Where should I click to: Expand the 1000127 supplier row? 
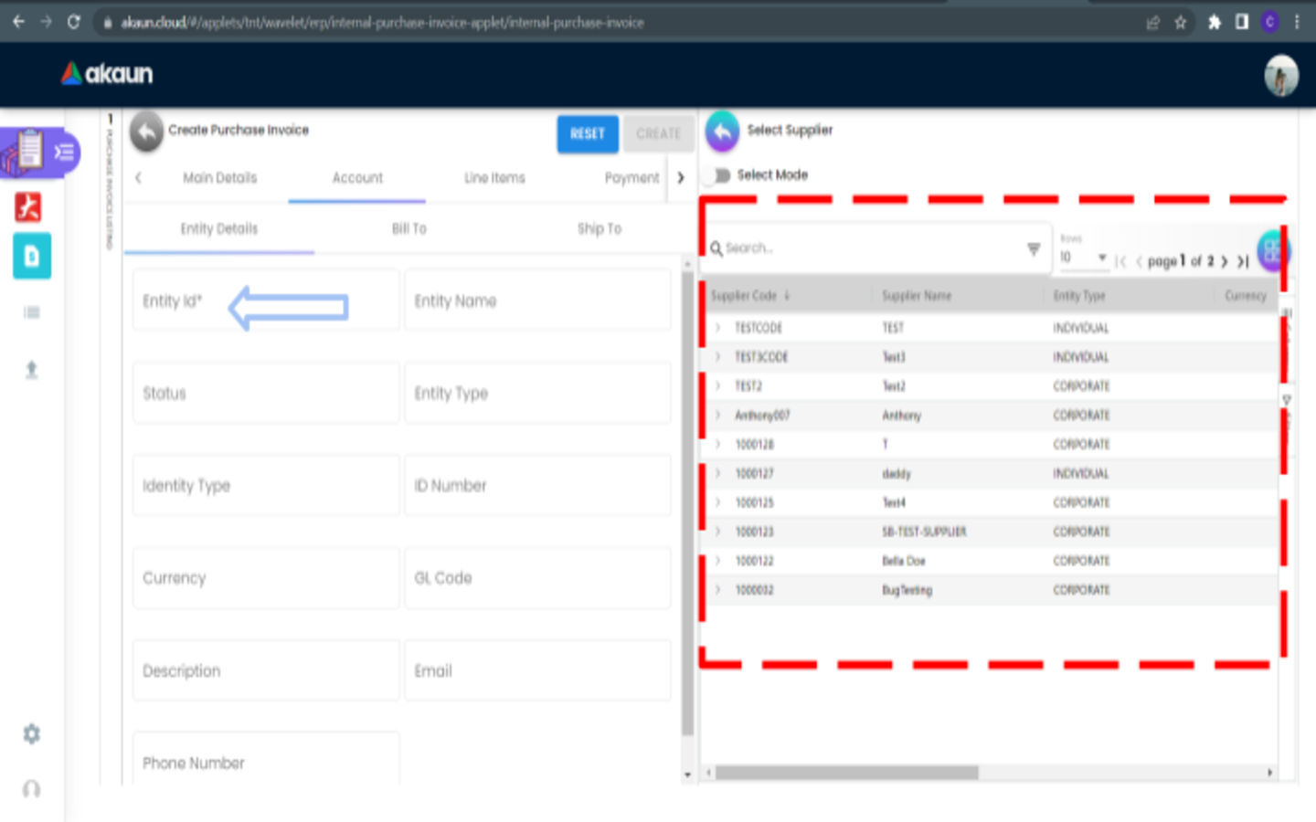[x=718, y=474]
